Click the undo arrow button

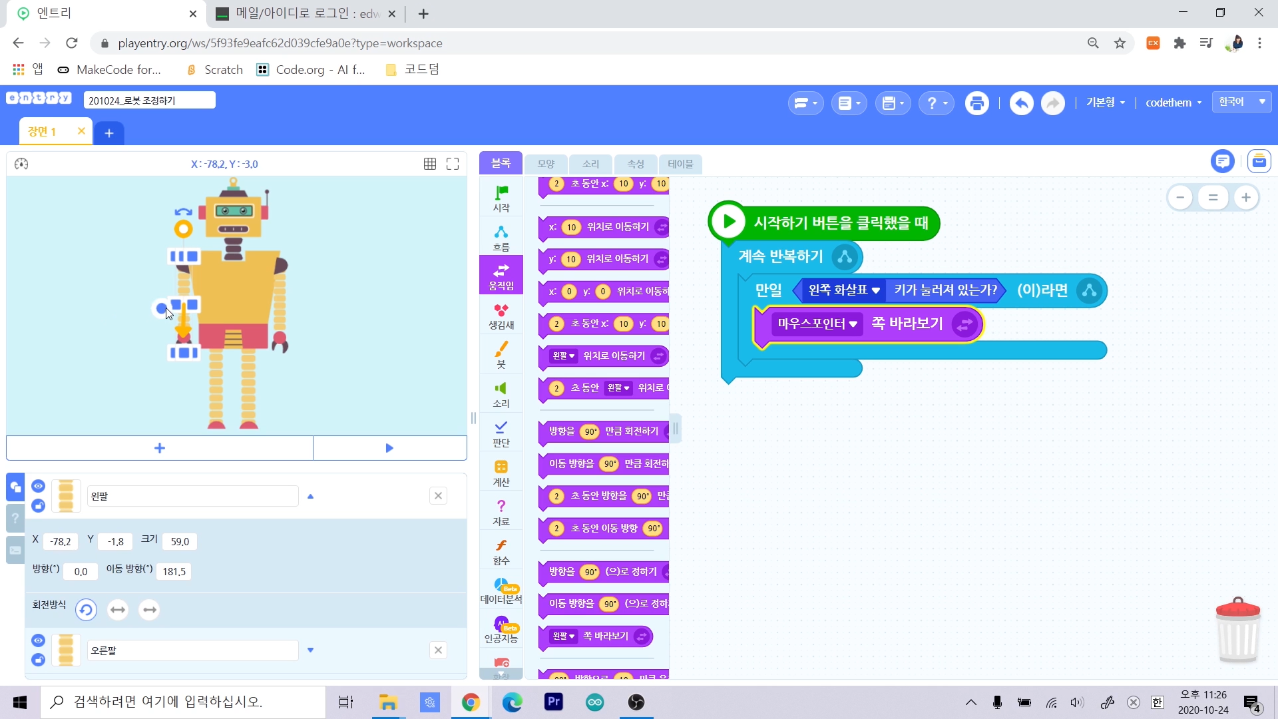point(1021,103)
